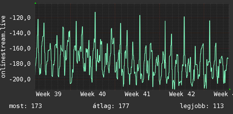Click the onlinestream.live vertical axis title
This screenshot has width=233, height=114.
pyautogui.click(x=3, y=47)
